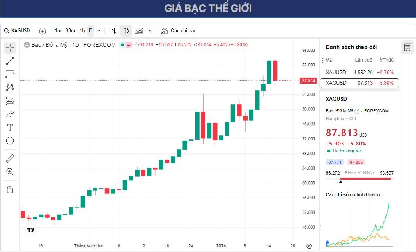This screenshot has width=416, height=252.
Task: Pick the brush drawing tool
Action: tap(10, 114)
